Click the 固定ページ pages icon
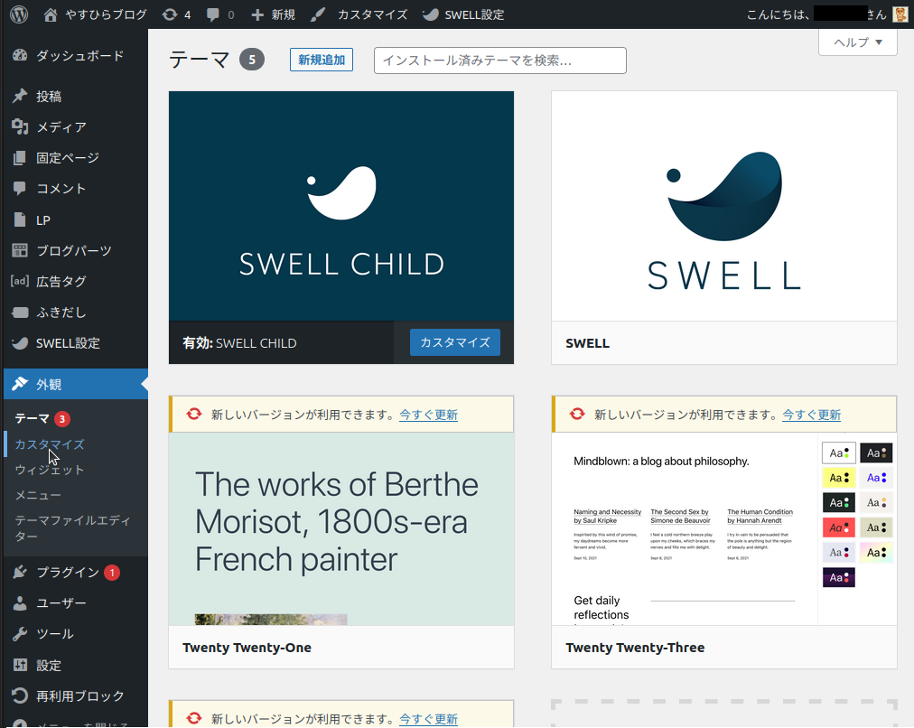Screen dimensions: 914x728 (x=20, y=158)
